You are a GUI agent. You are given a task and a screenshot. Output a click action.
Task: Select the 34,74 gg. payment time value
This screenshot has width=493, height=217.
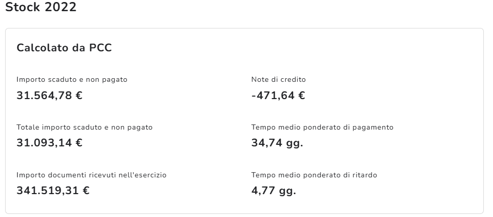(x=277, y=143)
